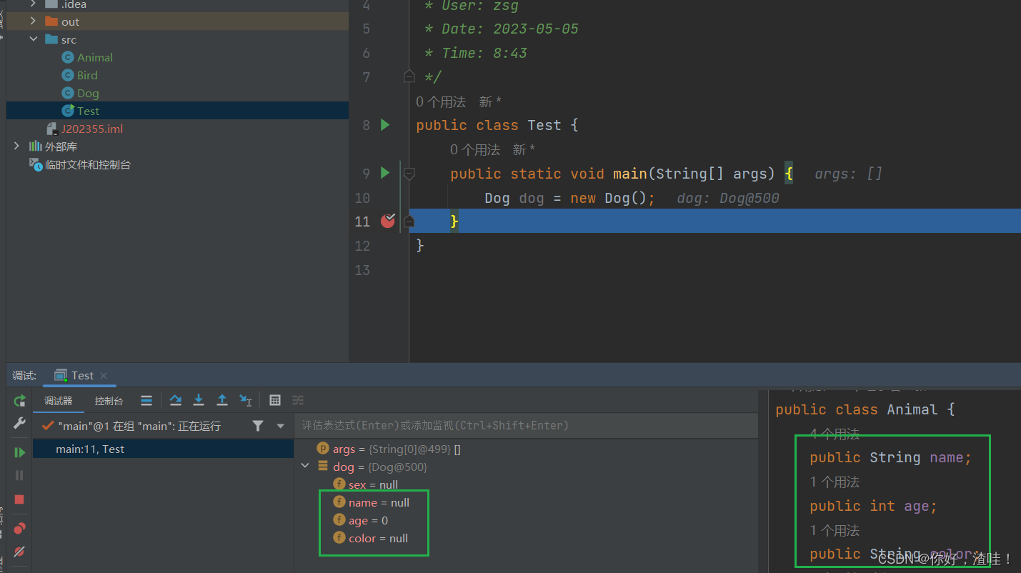
Task: Collapse the dog variable node
Action: point(305,467)
